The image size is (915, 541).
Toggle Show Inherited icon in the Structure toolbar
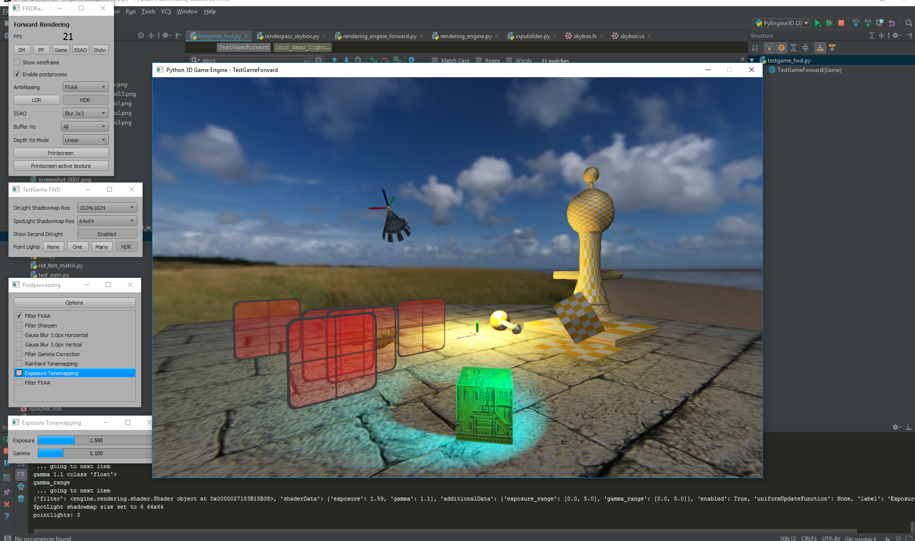pos(770,48)
